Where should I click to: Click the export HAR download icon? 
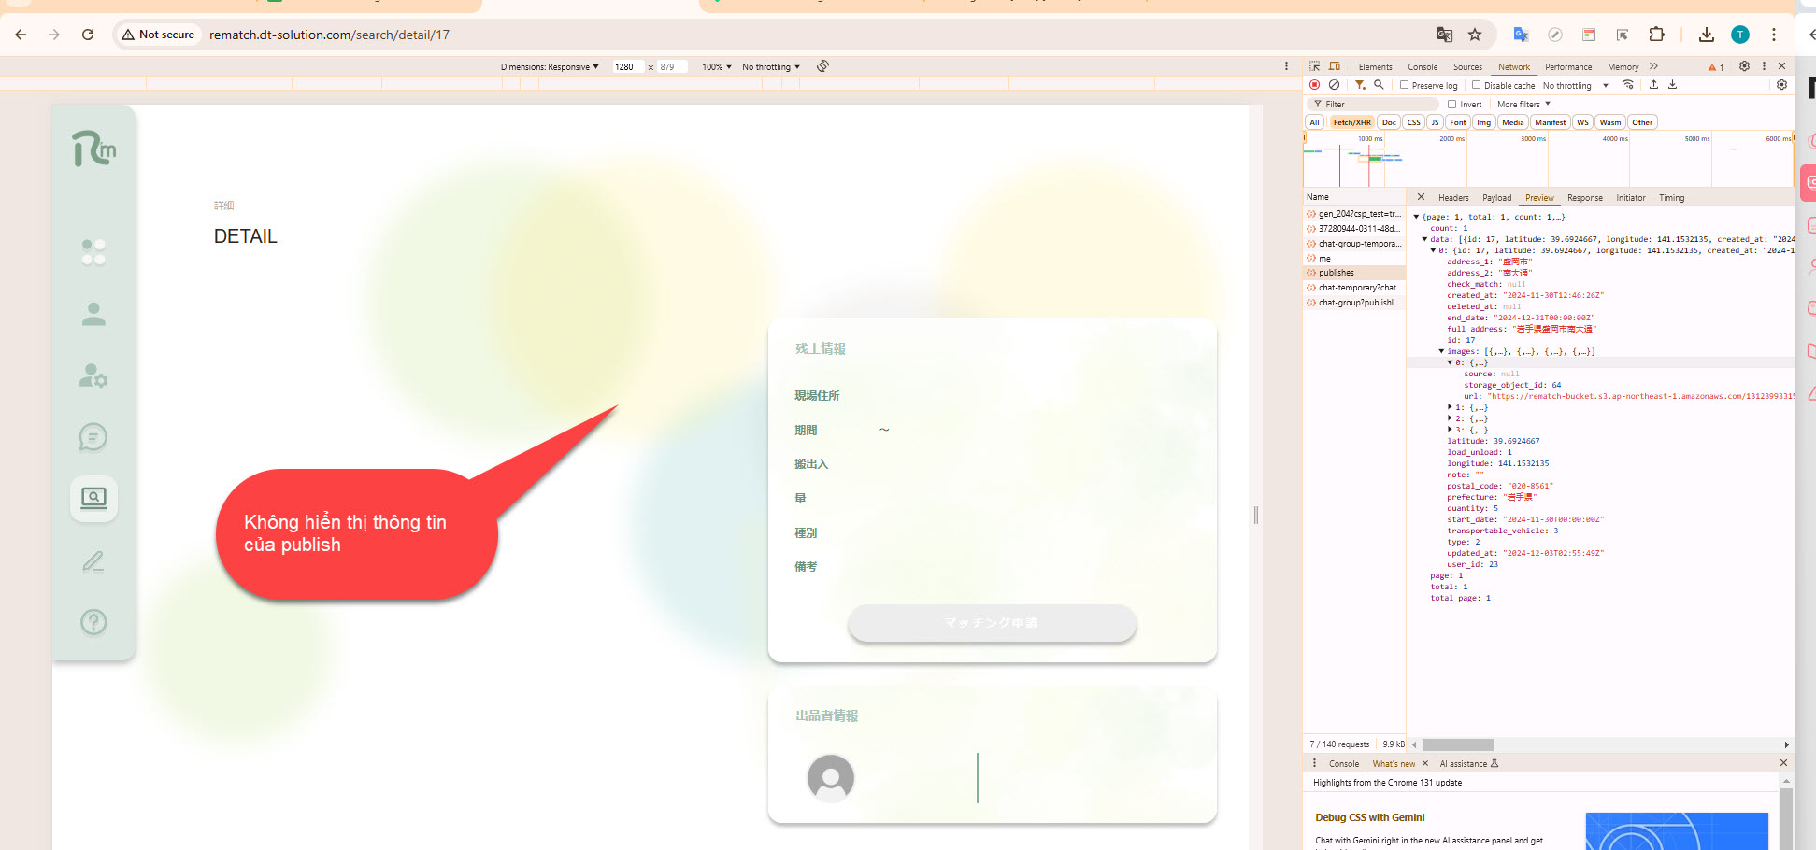point(1672,85)
